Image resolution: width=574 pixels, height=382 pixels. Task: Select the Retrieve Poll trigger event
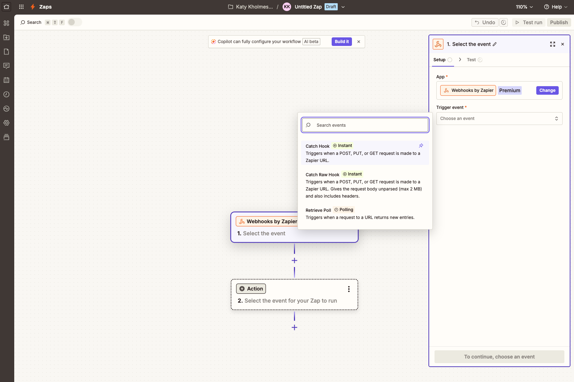tap(365, 213)
